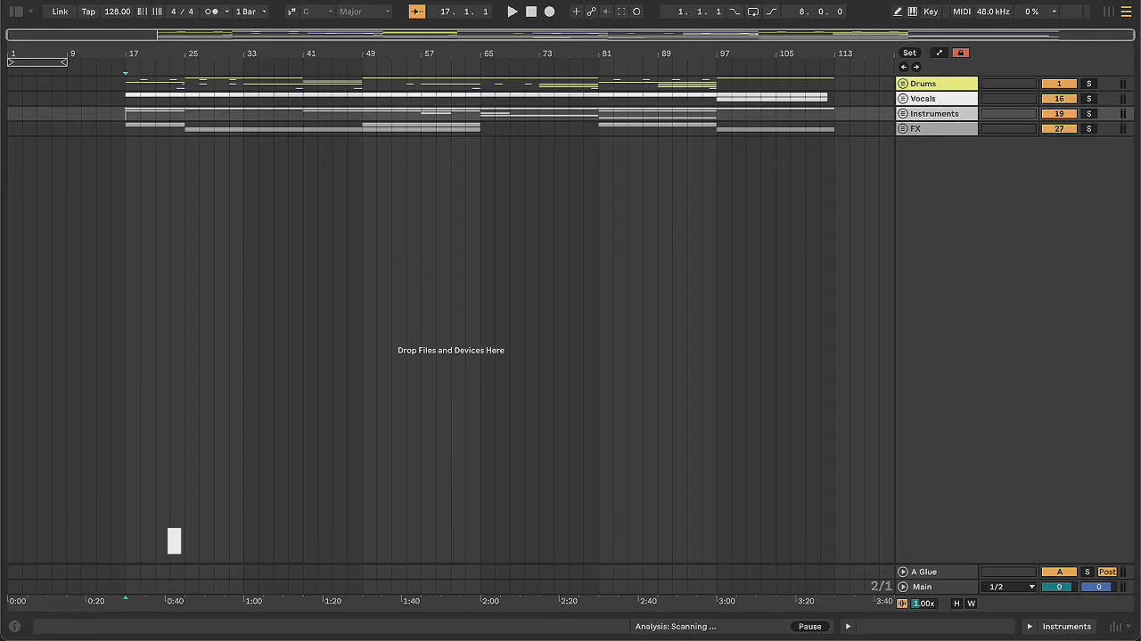Jump to next locator arrow

[915, 67]
